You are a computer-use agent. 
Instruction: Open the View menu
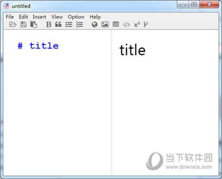tap(57, 17)
